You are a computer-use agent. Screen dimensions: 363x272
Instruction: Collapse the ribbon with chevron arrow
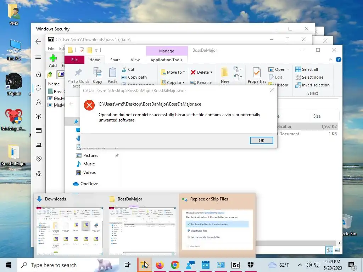pyautogui.click(x=331, y=59)
